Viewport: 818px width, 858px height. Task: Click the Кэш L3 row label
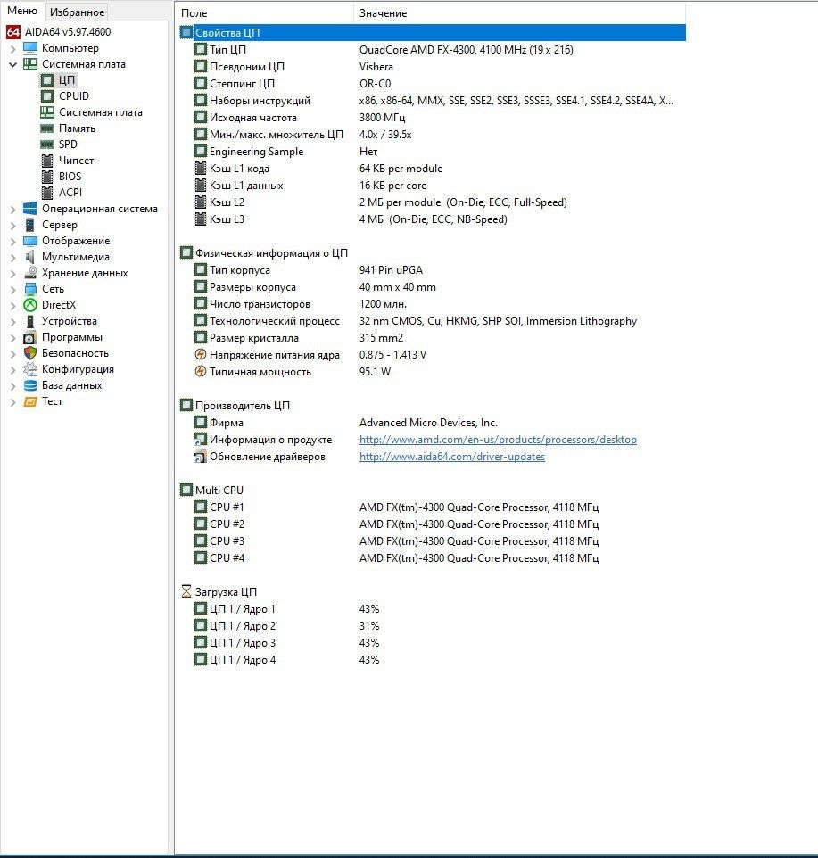click(x=227, y=219)
